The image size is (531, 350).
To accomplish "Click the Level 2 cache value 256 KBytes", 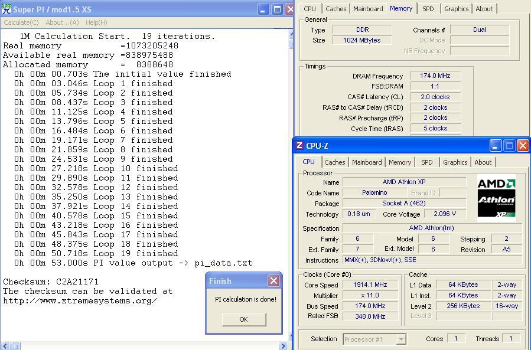I will click(x=463, y=306).
